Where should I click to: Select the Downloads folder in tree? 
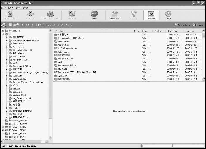point(18,44)
